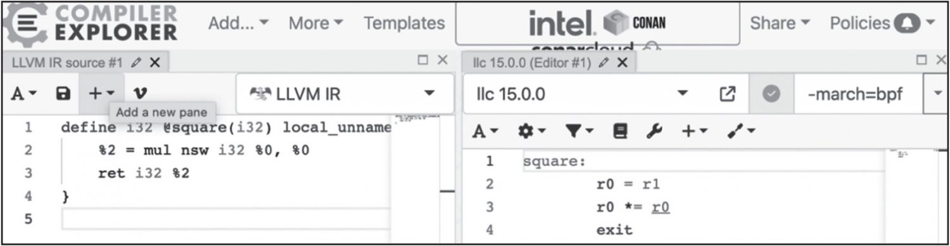The image size is (950, 246).
Task: Open the Add... menu
Action: click(238, 24)
